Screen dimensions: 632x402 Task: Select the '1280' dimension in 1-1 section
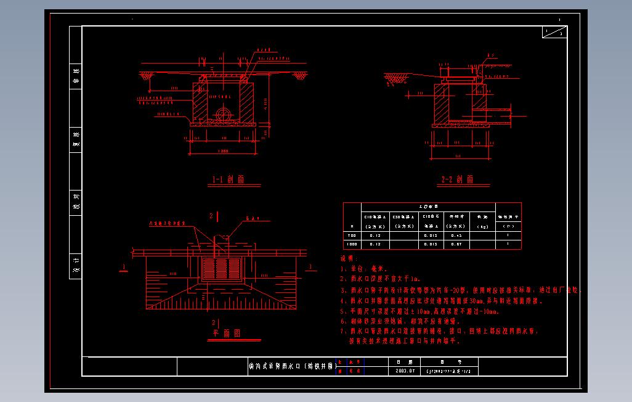pyautogui.click(x=223, y=151)
